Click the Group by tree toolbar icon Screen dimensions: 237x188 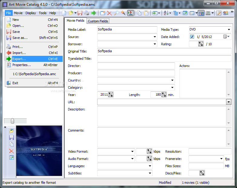tap(176, 13)
